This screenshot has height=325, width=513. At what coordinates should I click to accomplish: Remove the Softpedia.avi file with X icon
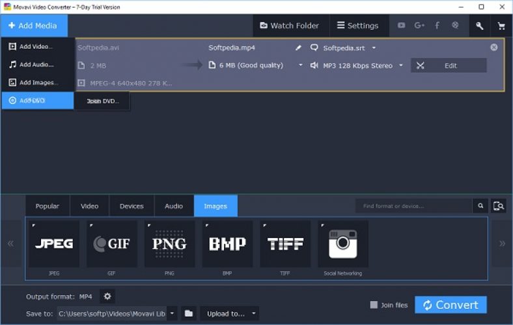[x=493, y=47]
